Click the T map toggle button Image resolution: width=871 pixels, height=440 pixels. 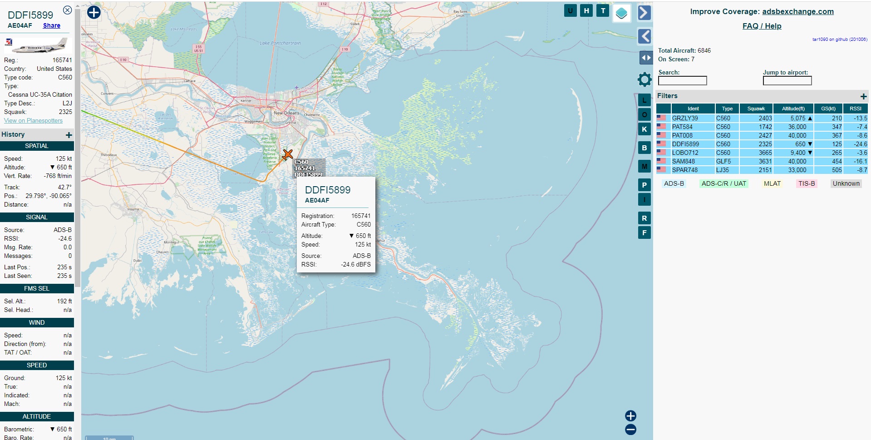(603, 10)
